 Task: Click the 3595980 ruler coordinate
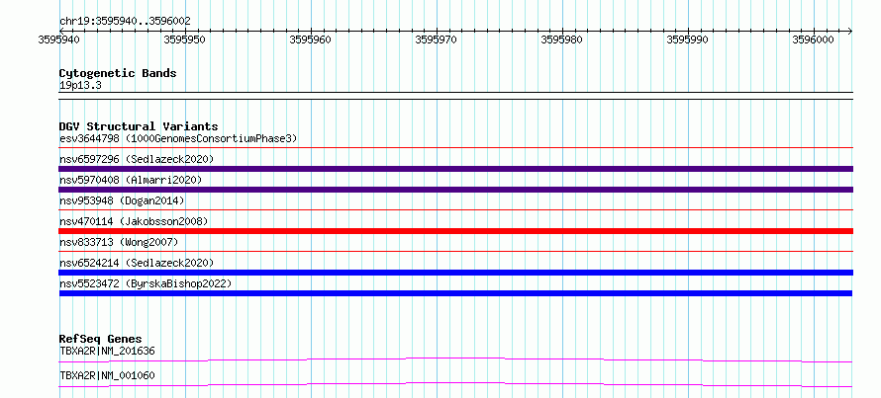click(561, 40)
